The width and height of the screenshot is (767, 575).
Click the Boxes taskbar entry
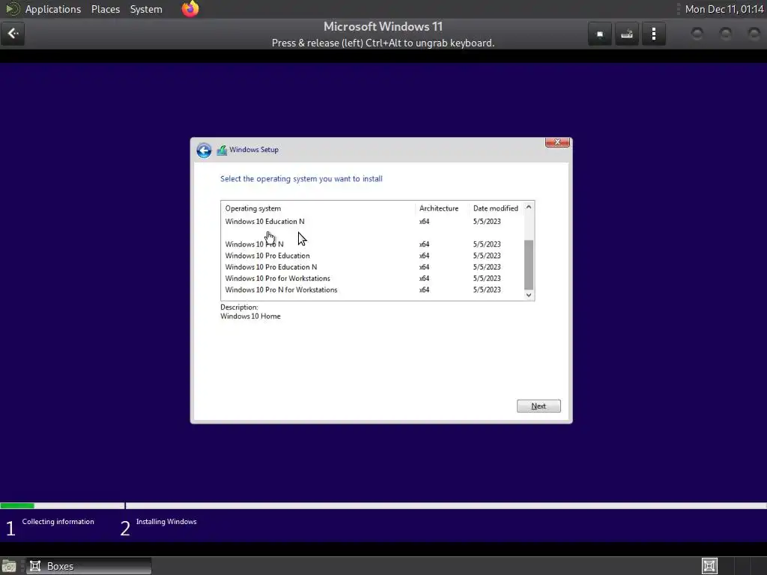point(88,566)
